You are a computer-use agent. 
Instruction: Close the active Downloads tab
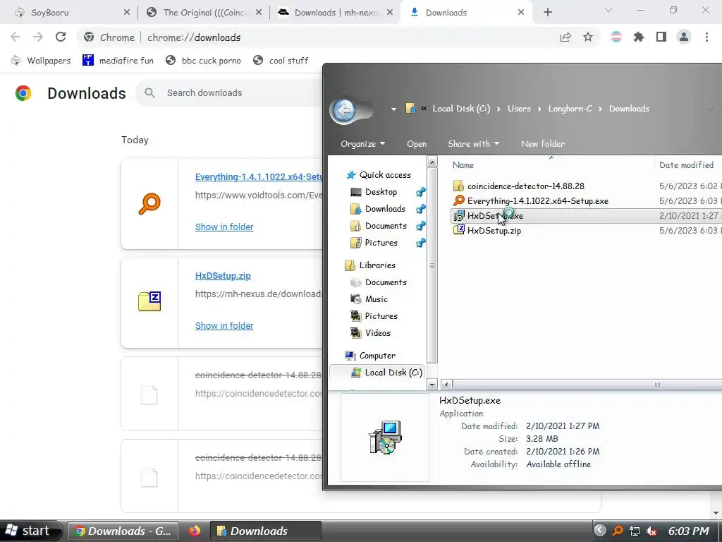pyautogui.click(x=521, y=13)
